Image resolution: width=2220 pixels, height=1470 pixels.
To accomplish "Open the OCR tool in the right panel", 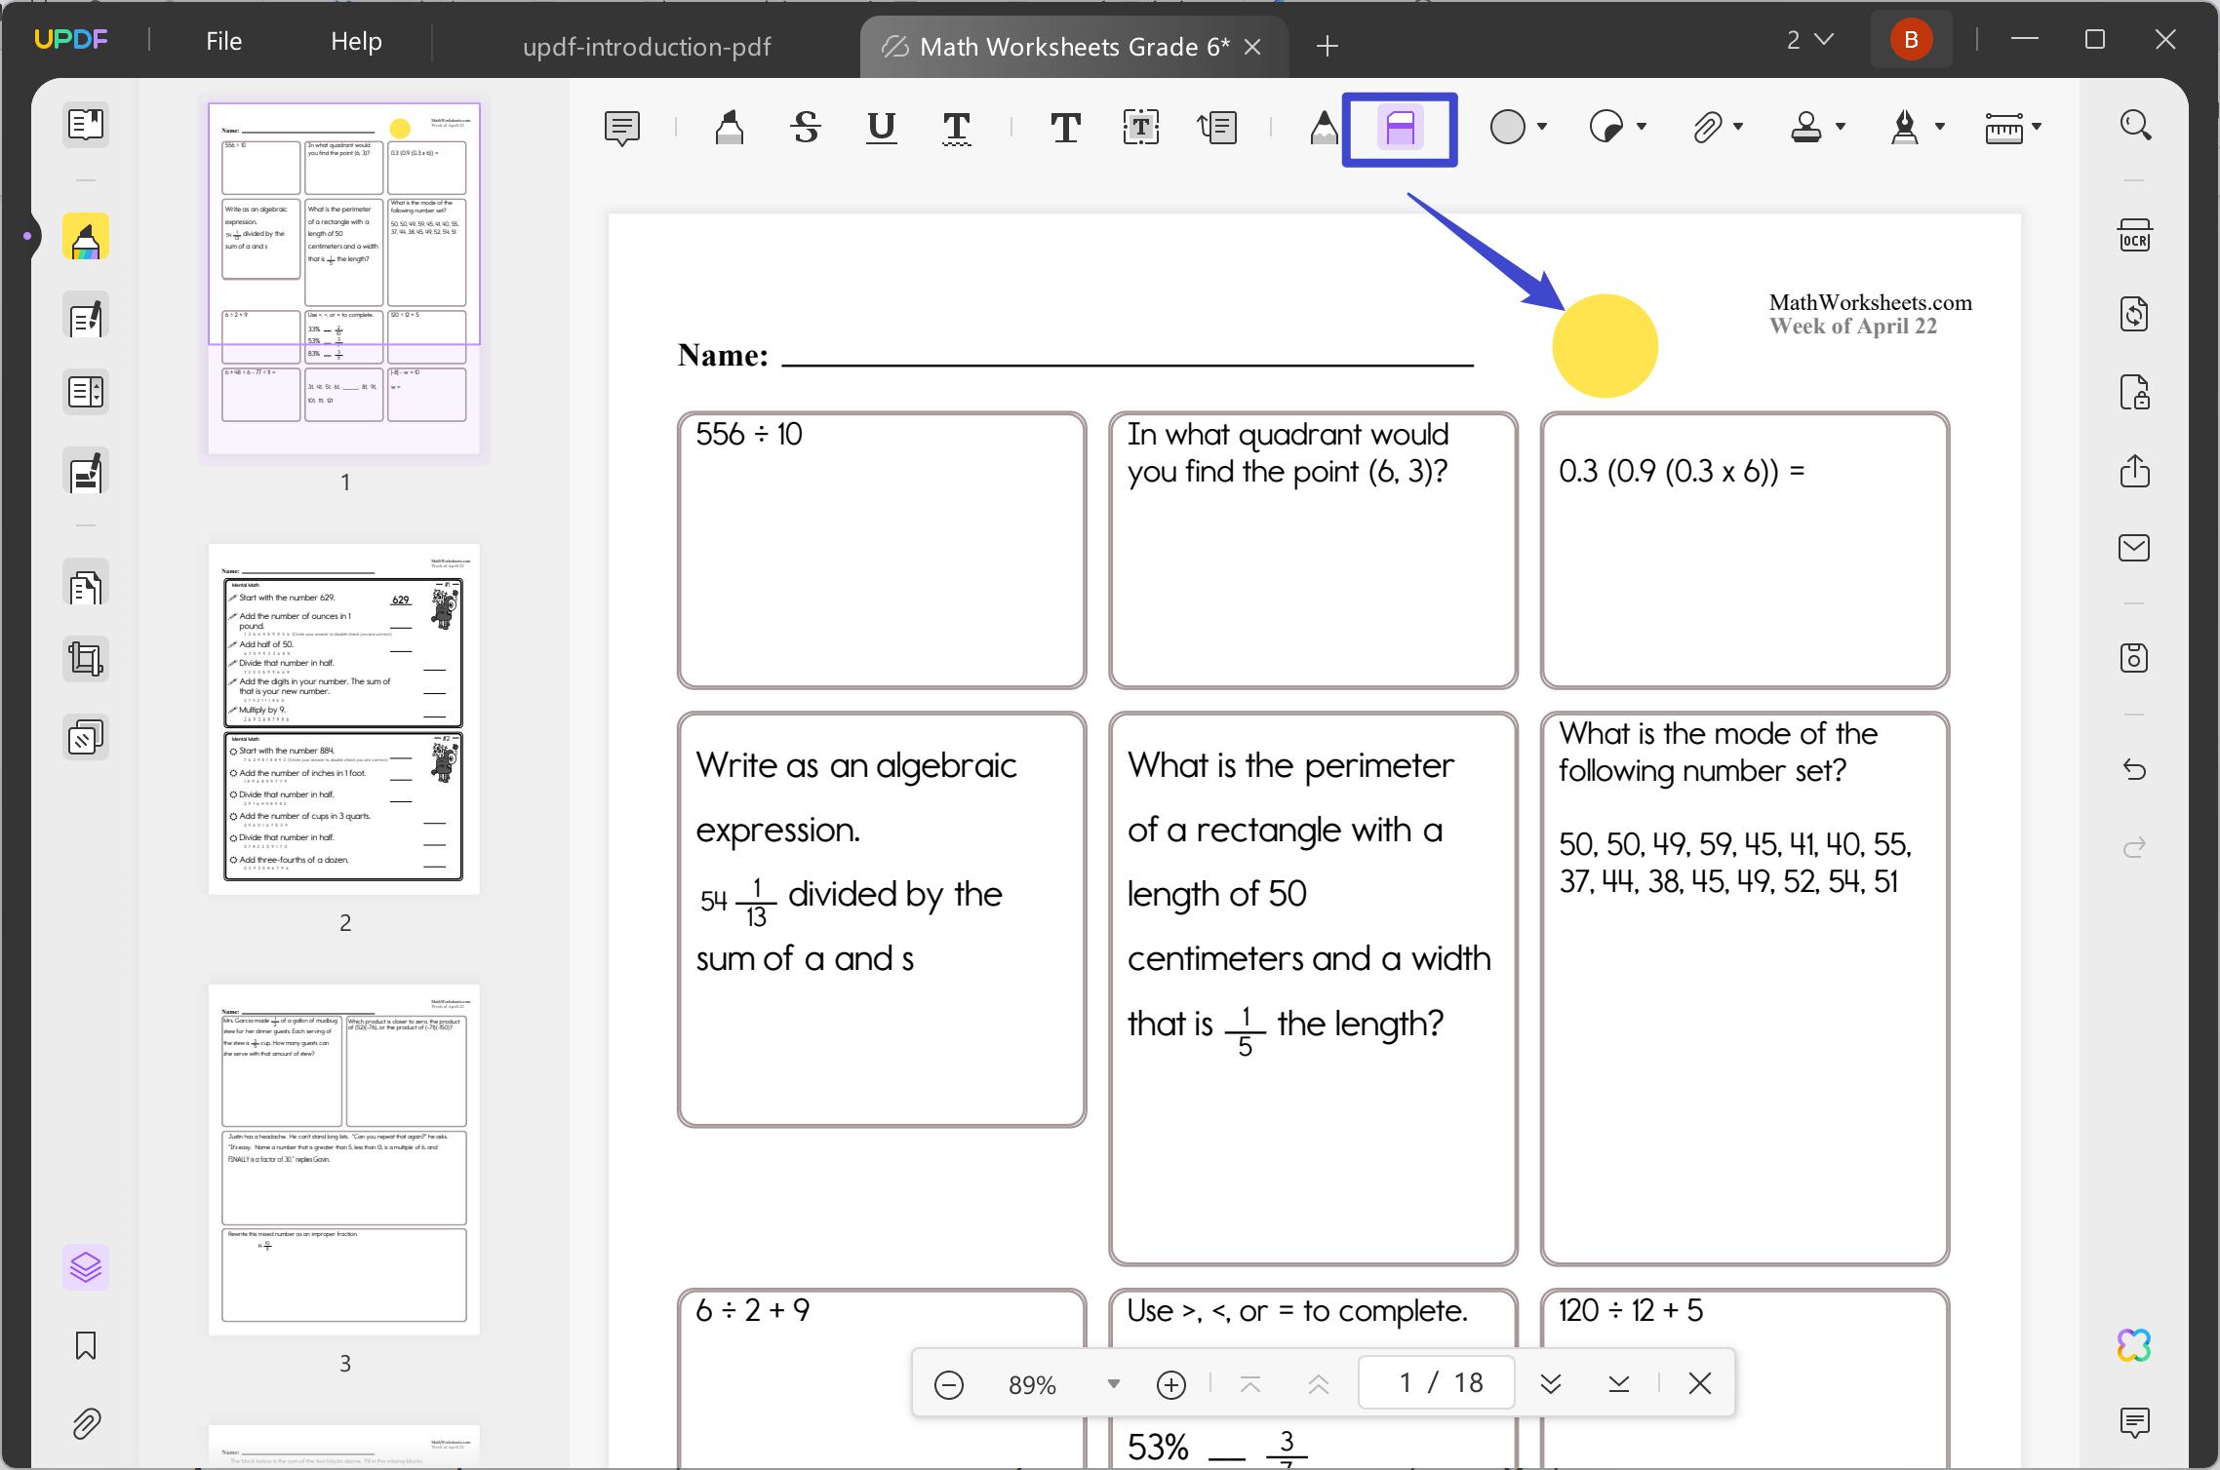I will pos(2134,235).
